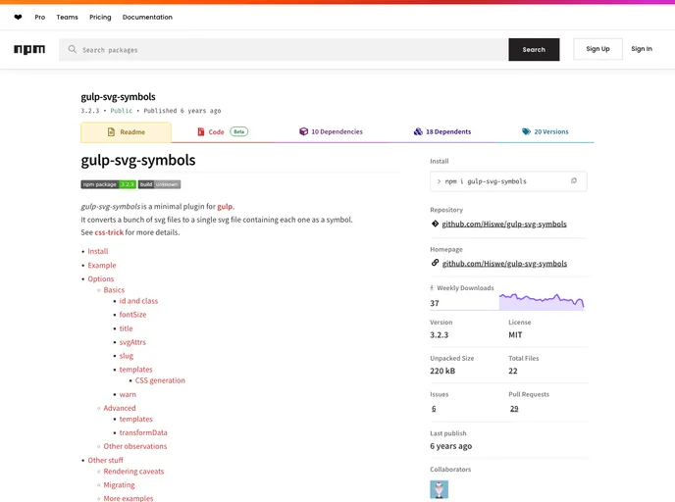Open the 18 Dependents tab
675x502 pixels.
(x=442, y=131)
